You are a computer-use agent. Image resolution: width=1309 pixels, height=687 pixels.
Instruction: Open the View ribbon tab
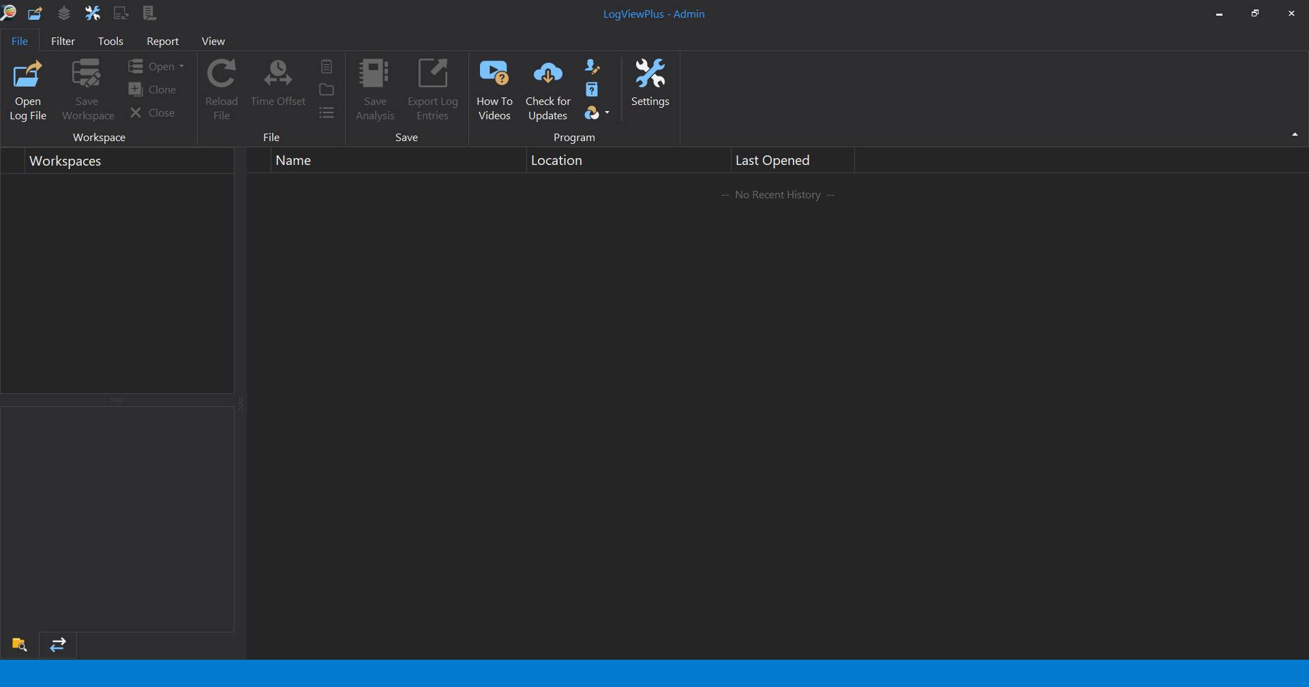click(x=213, y=41)
